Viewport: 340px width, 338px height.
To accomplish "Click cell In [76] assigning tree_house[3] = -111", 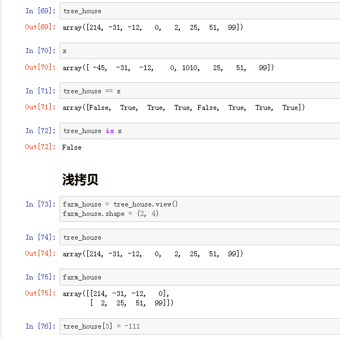I will pyautogui.click(x=200, y=326).
